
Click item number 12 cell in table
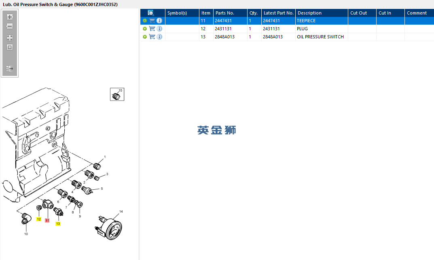point(206,29)
